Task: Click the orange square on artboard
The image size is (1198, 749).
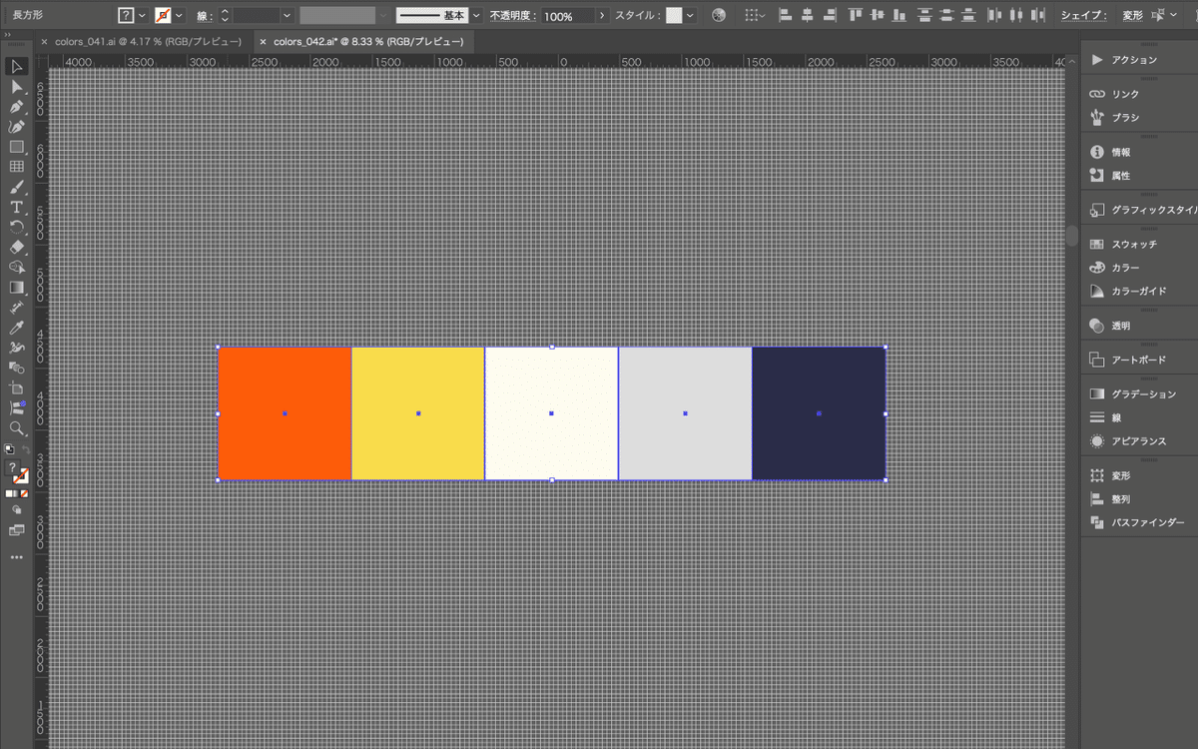Action: pyautogui.click(x=285, y=413)
